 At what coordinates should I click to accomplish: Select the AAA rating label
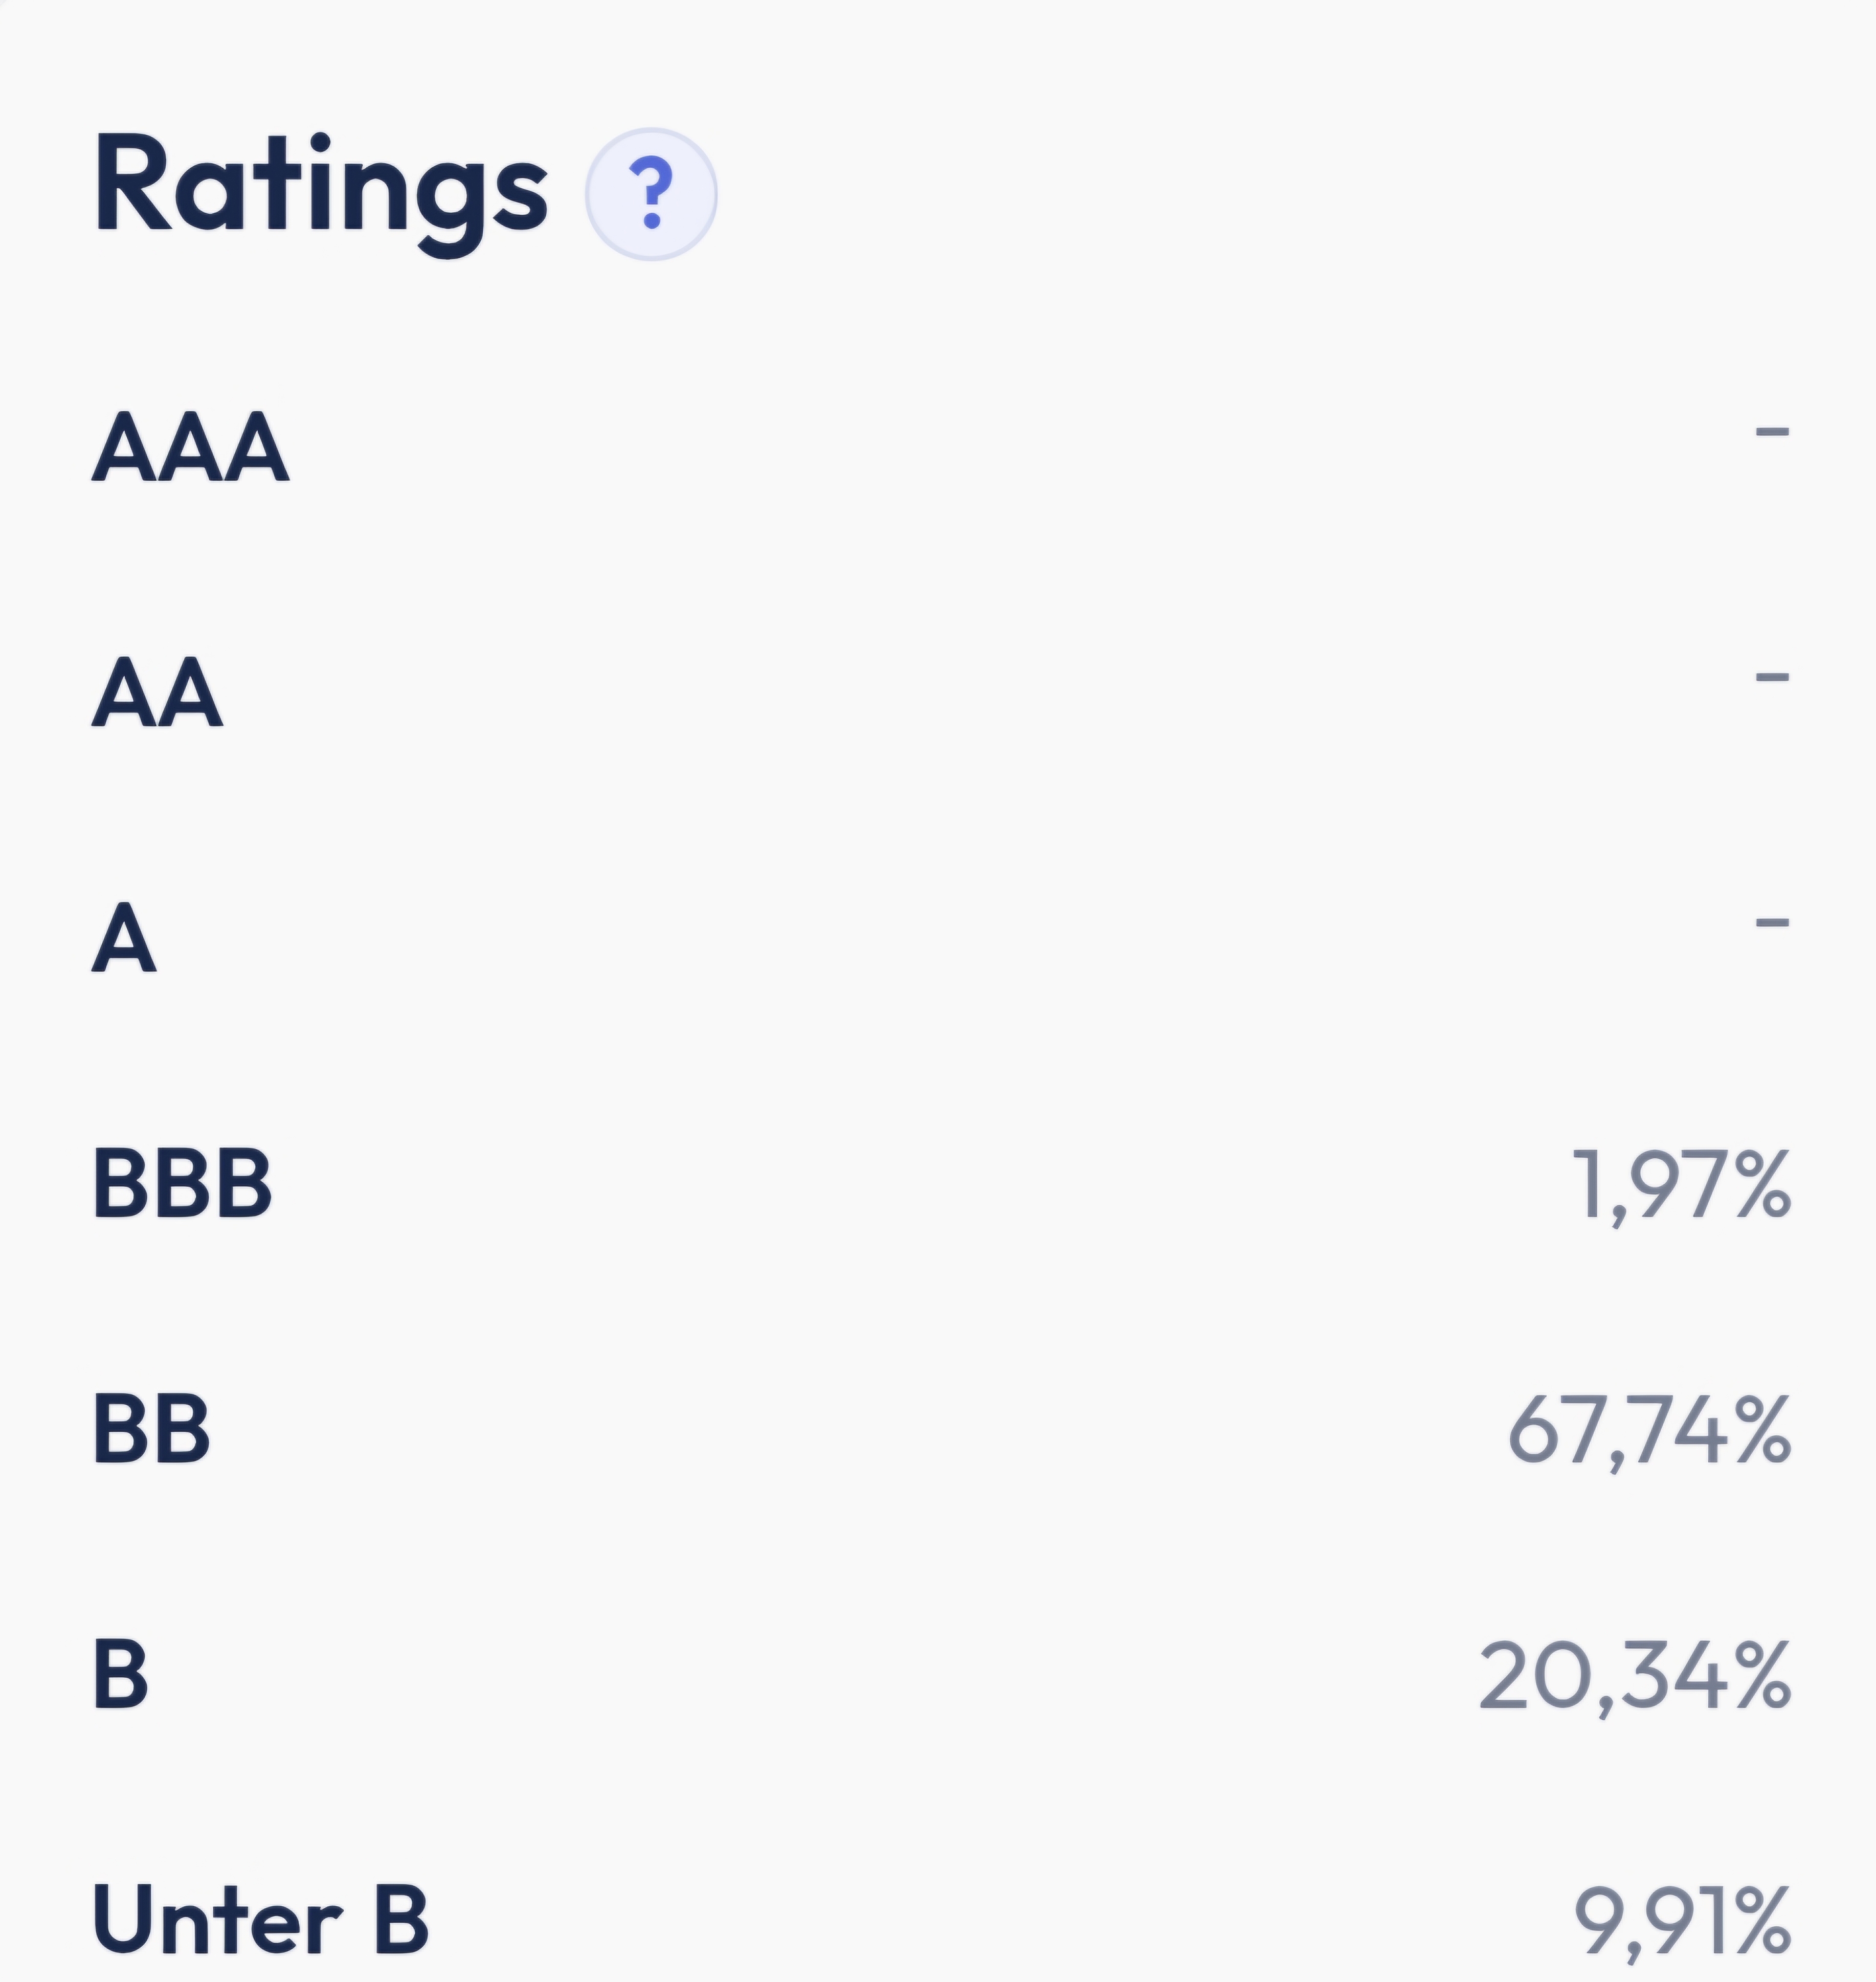click(x=191, y=446)
